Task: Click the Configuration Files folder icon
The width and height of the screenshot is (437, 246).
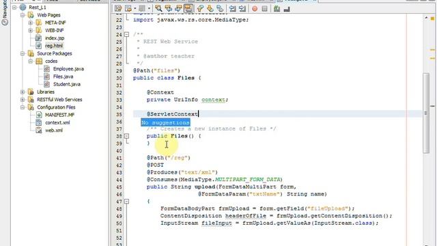Action: click(31, 107)
